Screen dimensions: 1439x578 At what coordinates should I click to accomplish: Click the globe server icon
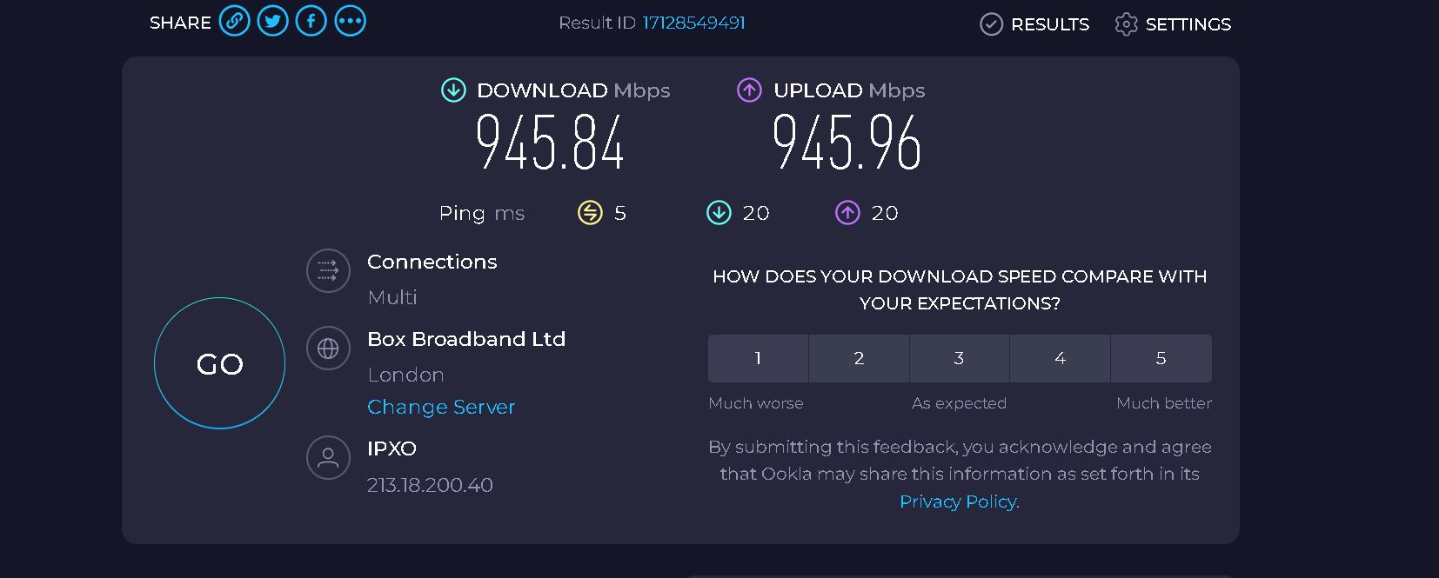tap(328, 349)
